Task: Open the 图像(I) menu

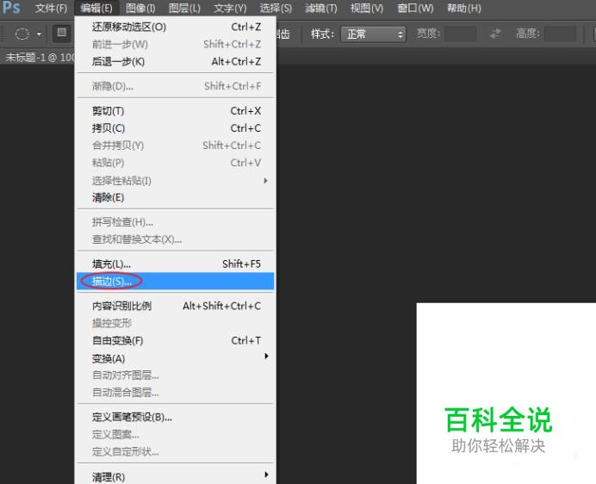Action: [140, 8]
